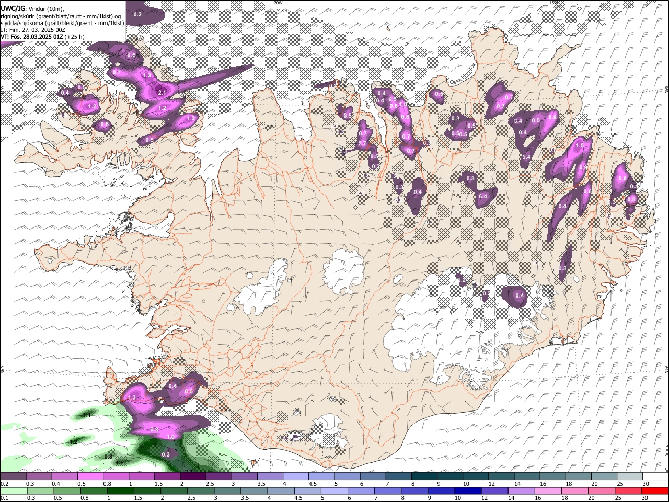This screenshot has height=502, width=669.
Task: Click the "slydda/snjókoma" snow legend description line
Action: 62,22
